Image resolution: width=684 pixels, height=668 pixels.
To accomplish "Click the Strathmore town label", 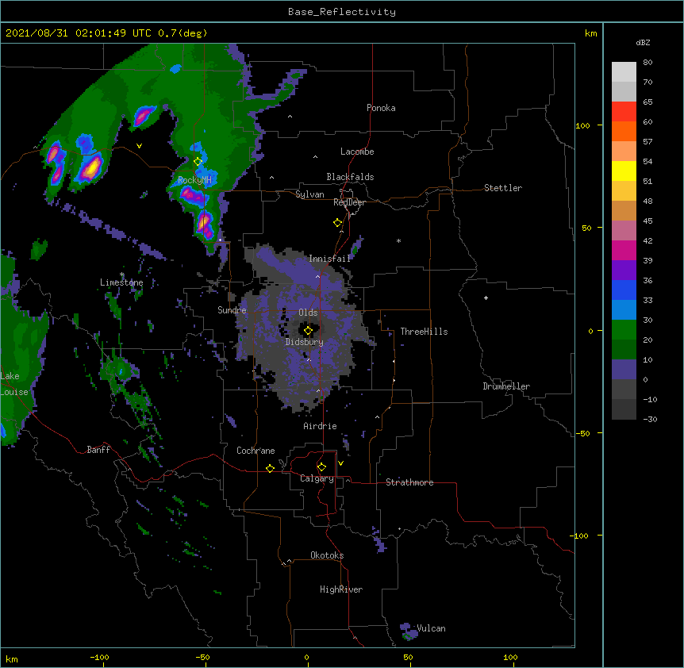I will click(409, 482).
